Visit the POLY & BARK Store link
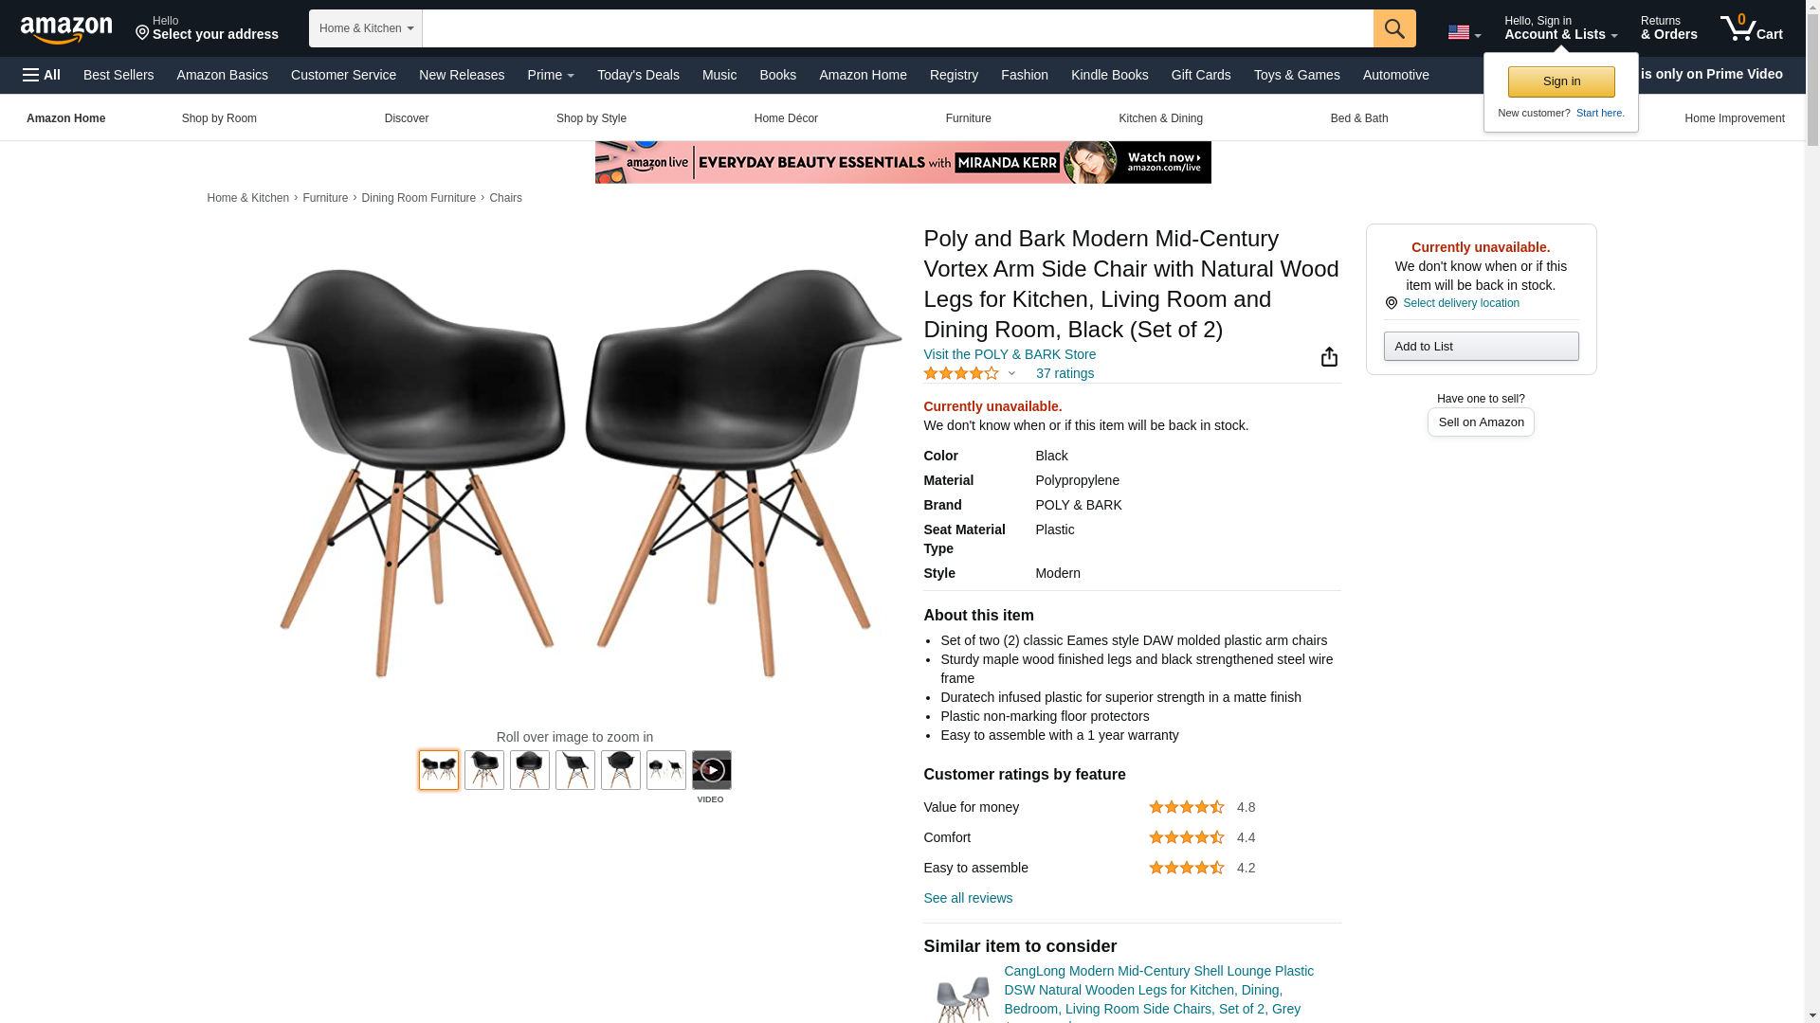This screenshot has height=1023, width=1820. click(1009, 354)
